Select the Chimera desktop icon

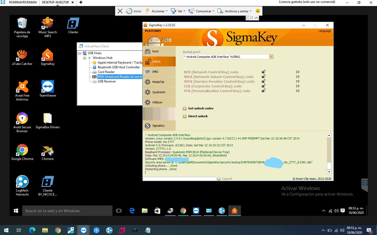click(x=48, y=152)
